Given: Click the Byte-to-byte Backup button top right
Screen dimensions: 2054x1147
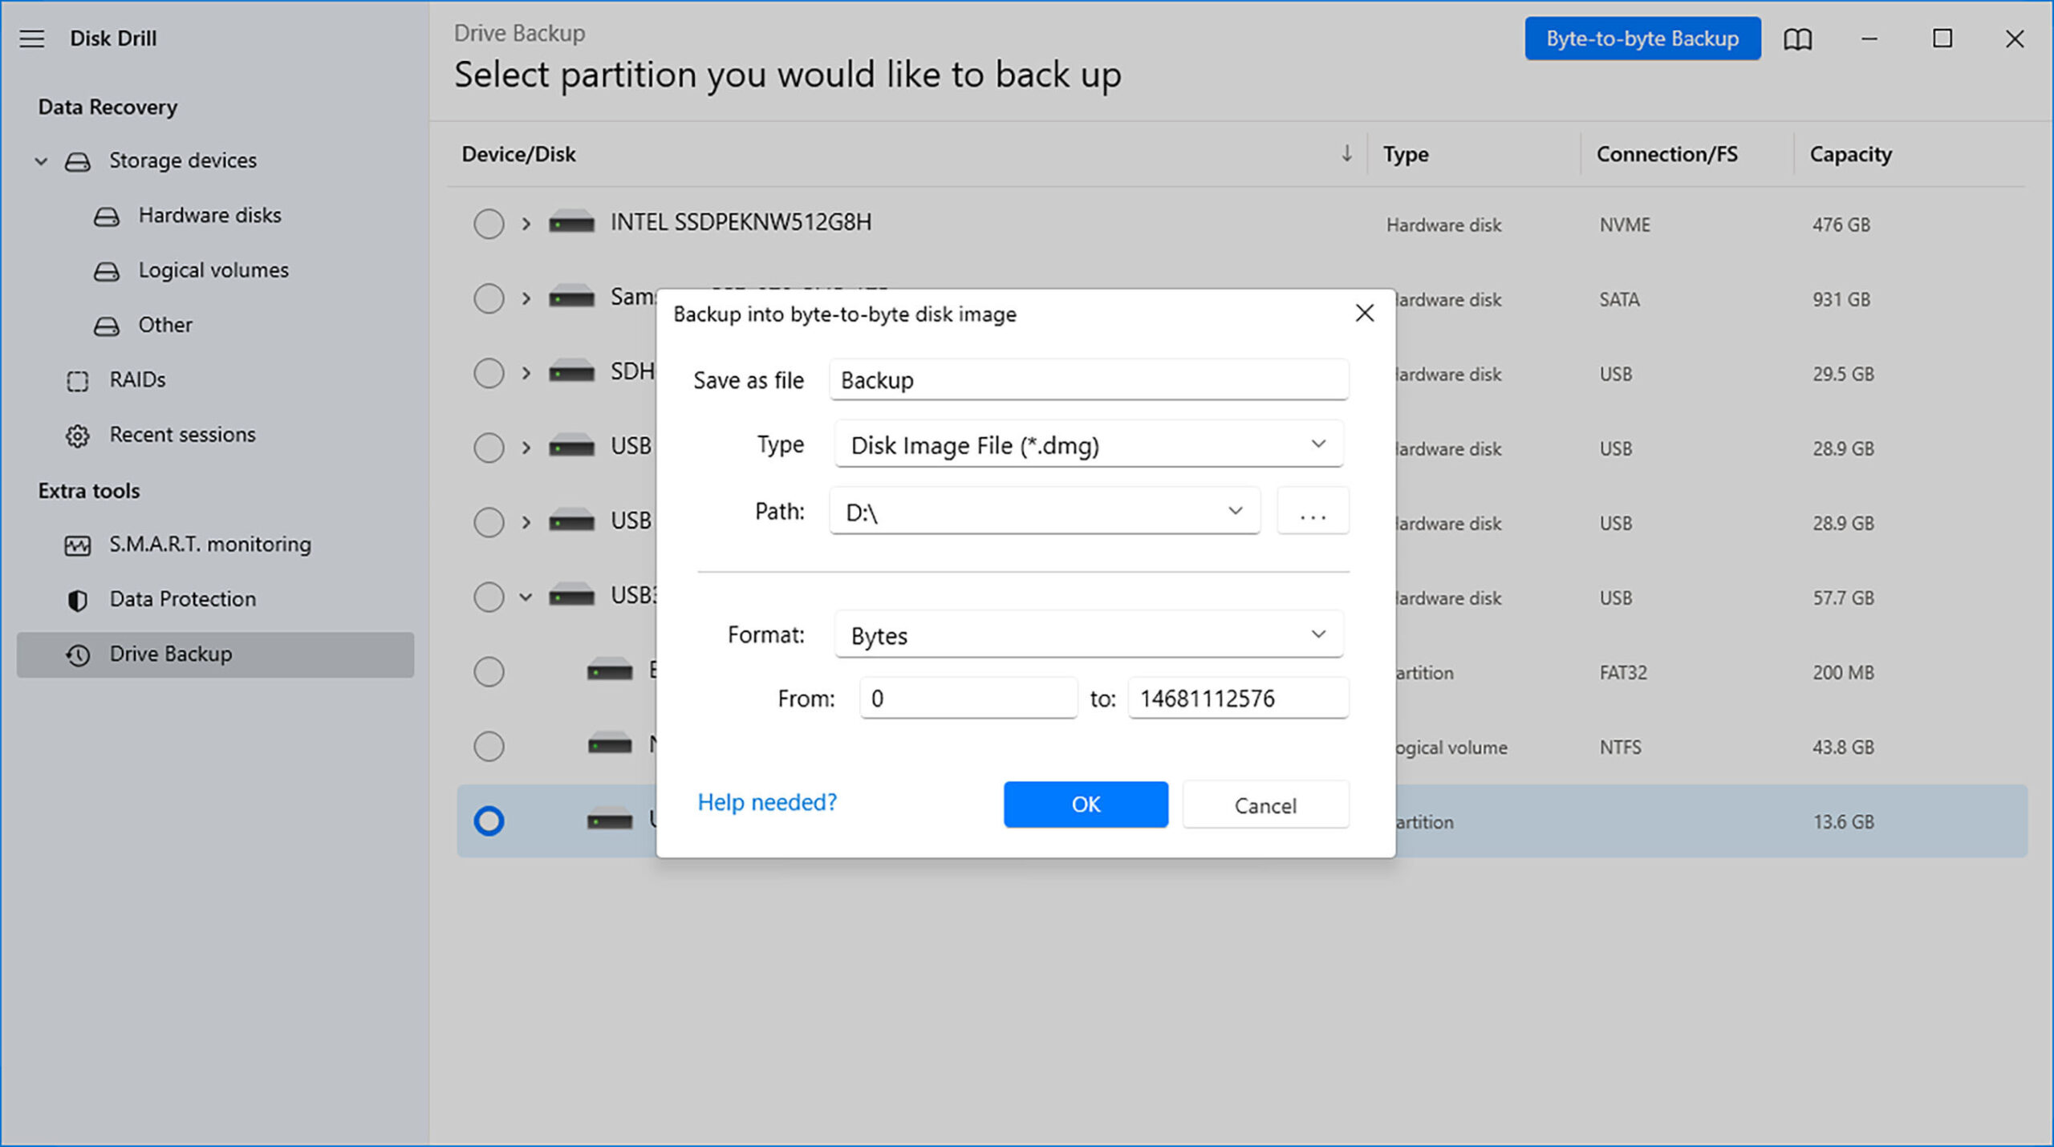Looking at the screenshot, I should click(1641, 38).
